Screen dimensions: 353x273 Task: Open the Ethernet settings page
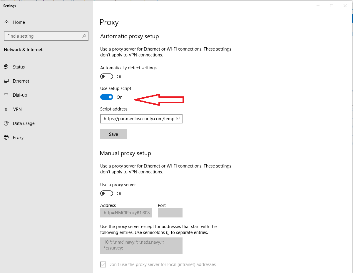tap(21, 81)
